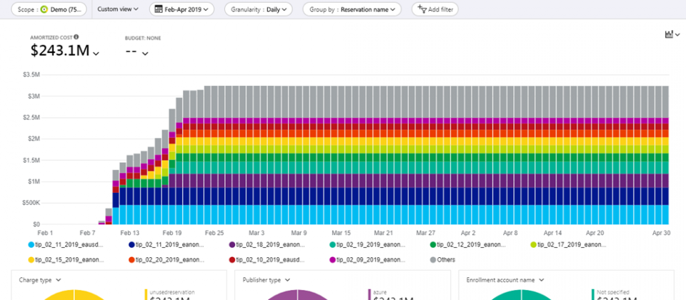Screen dimensions: 686x300
Task: Select the tip_02_17_2019_eanon legend entry
Action: coord(570,245)
